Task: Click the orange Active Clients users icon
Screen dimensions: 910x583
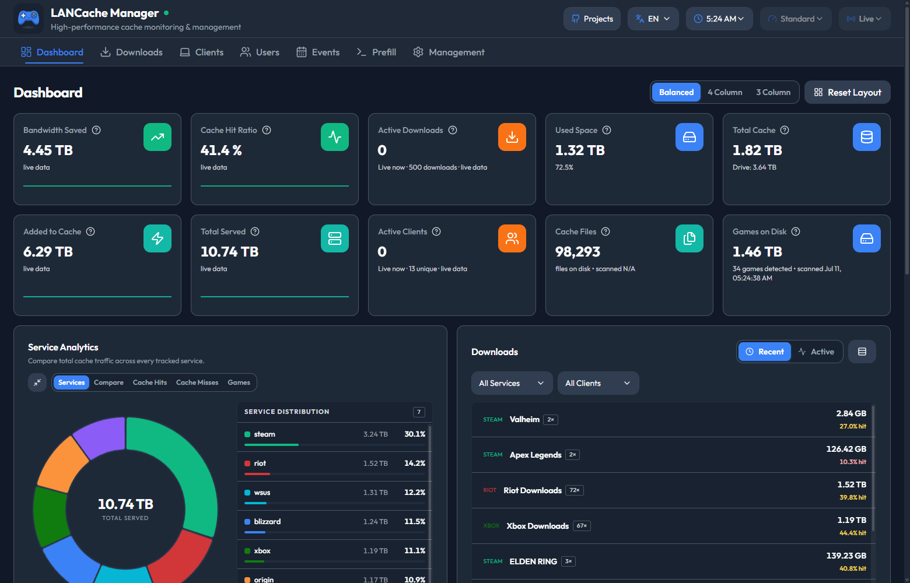Action: (x=512, y=238)
